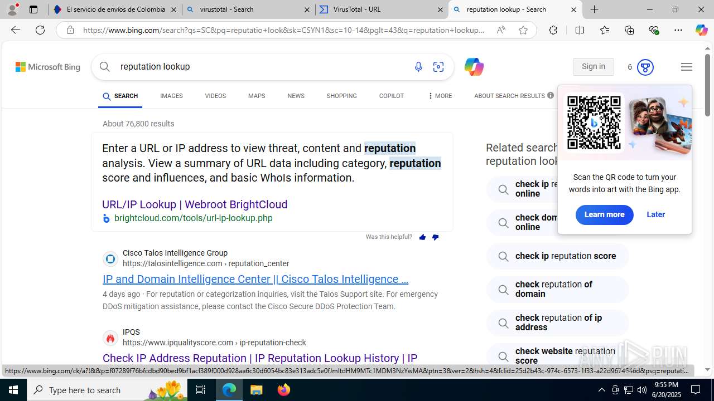Switch to Videos results tab
Image resolution: width=714 pixels, height=401 pixels.
coord(215,96)
